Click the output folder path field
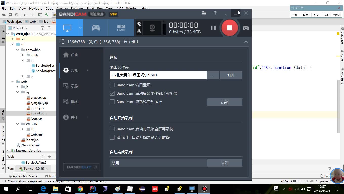The width and height of the screenshot is (344, 194). tap(158, 75)
